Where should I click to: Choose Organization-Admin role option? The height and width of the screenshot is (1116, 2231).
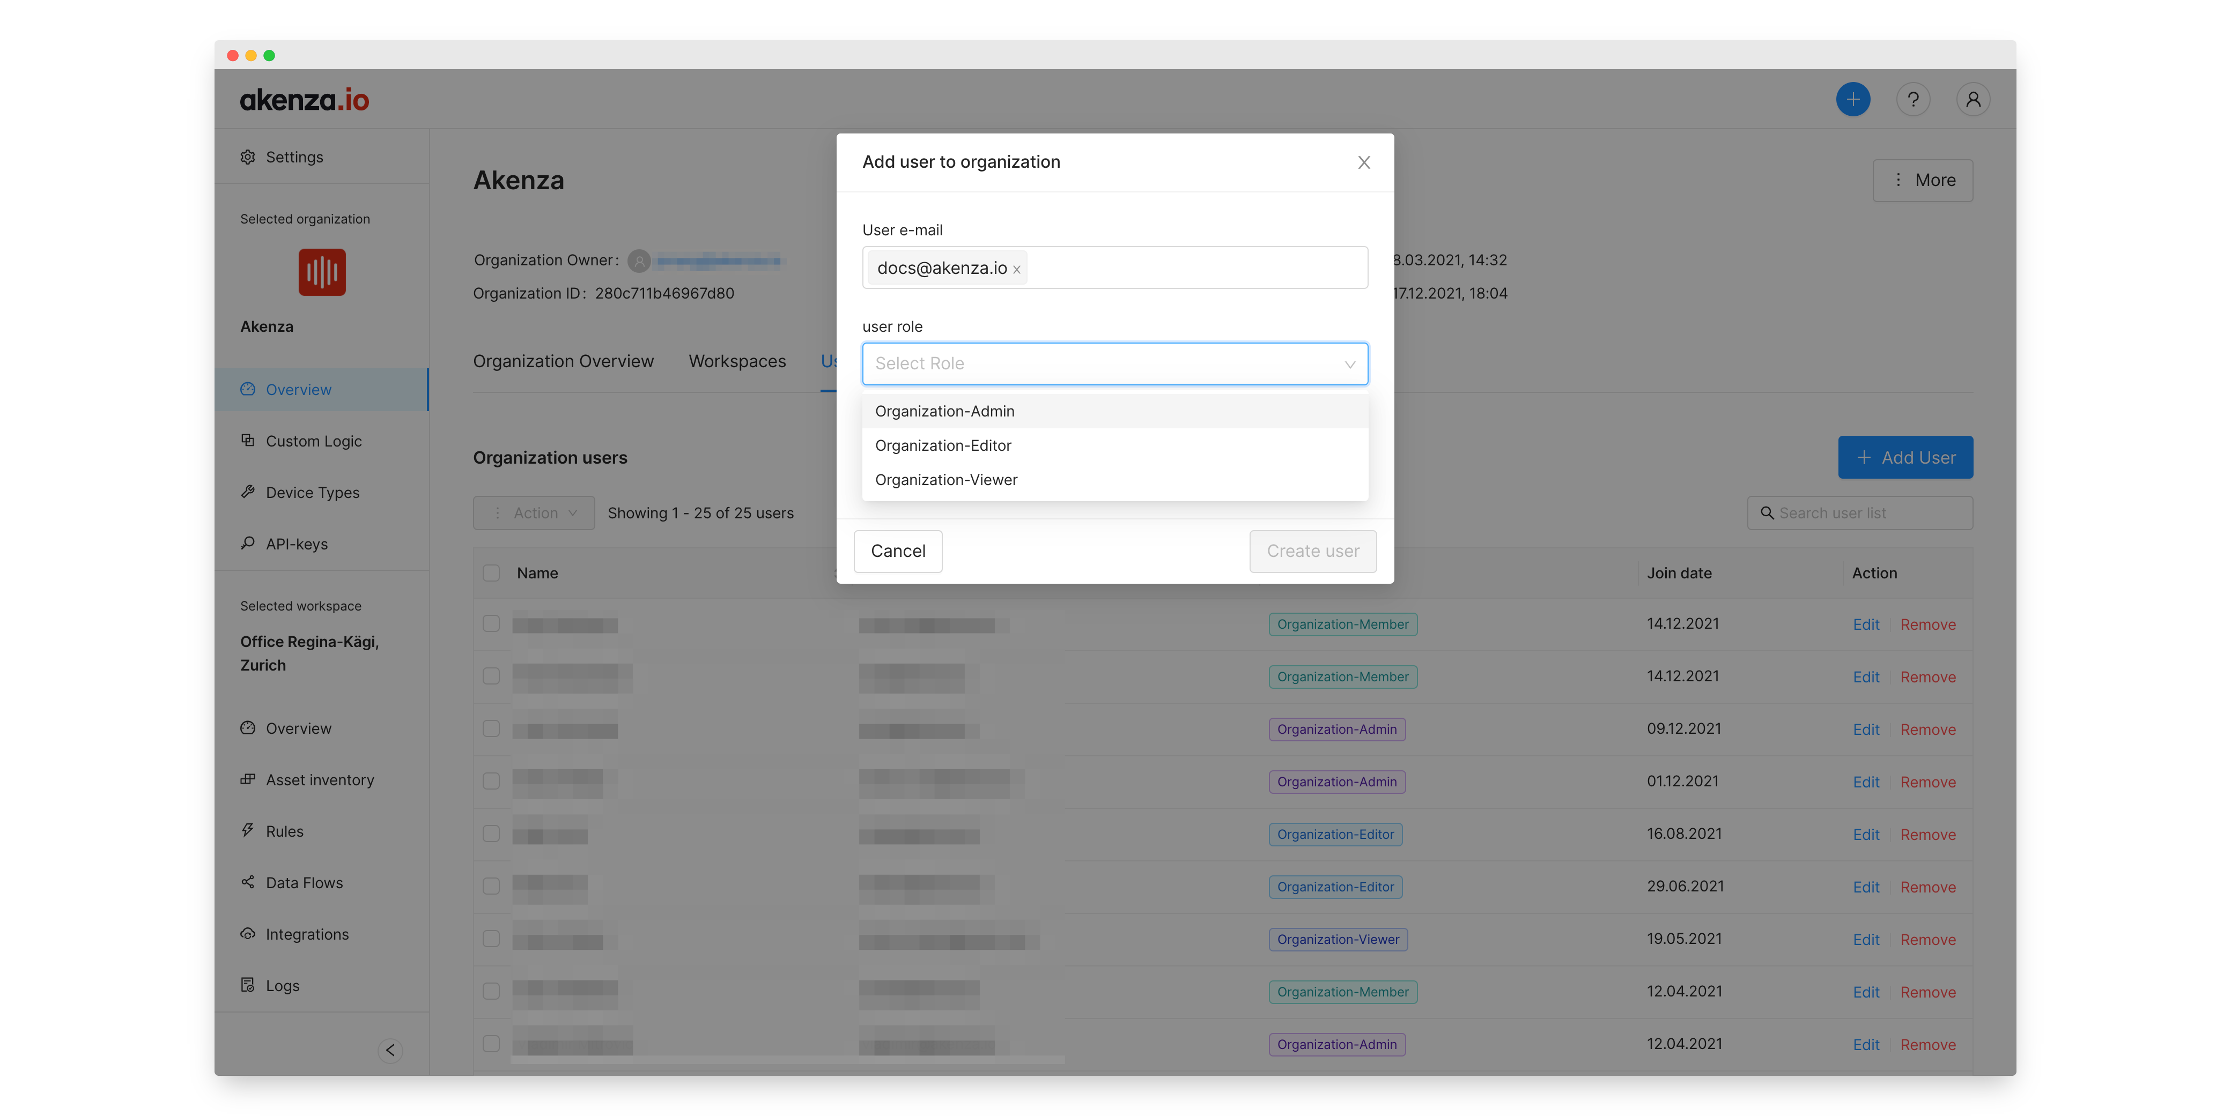point(1114,411)
